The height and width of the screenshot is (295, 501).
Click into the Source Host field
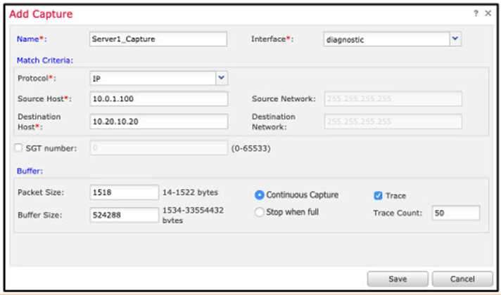[x=158, y=99]
